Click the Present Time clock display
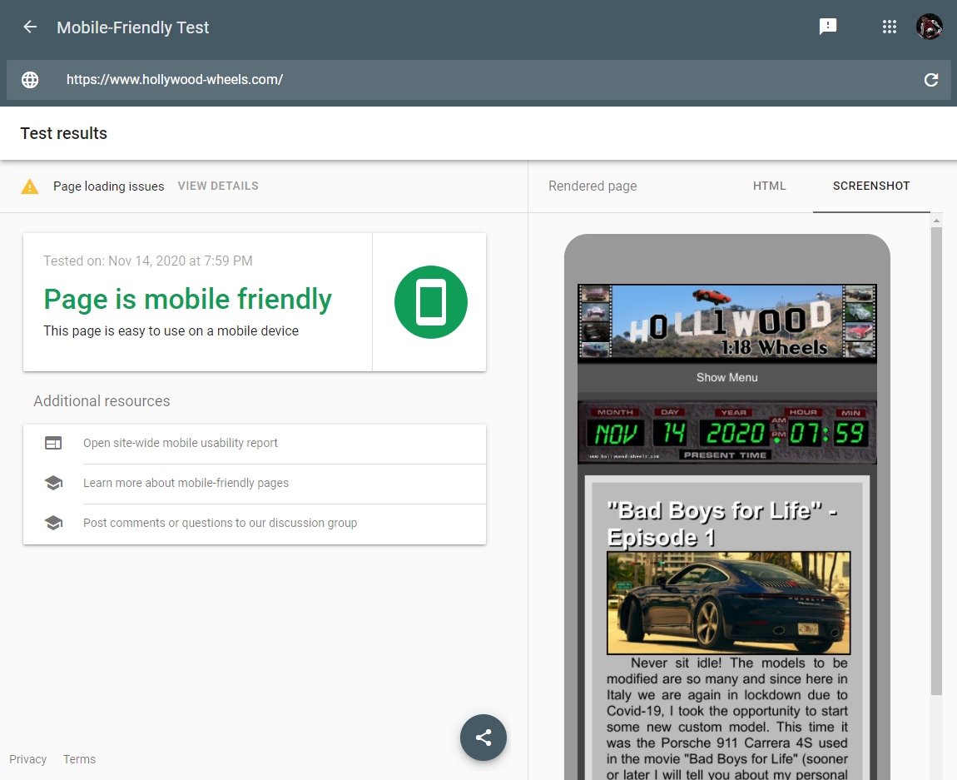The width and height of the screenshot is (957, 780). point(727,431)
